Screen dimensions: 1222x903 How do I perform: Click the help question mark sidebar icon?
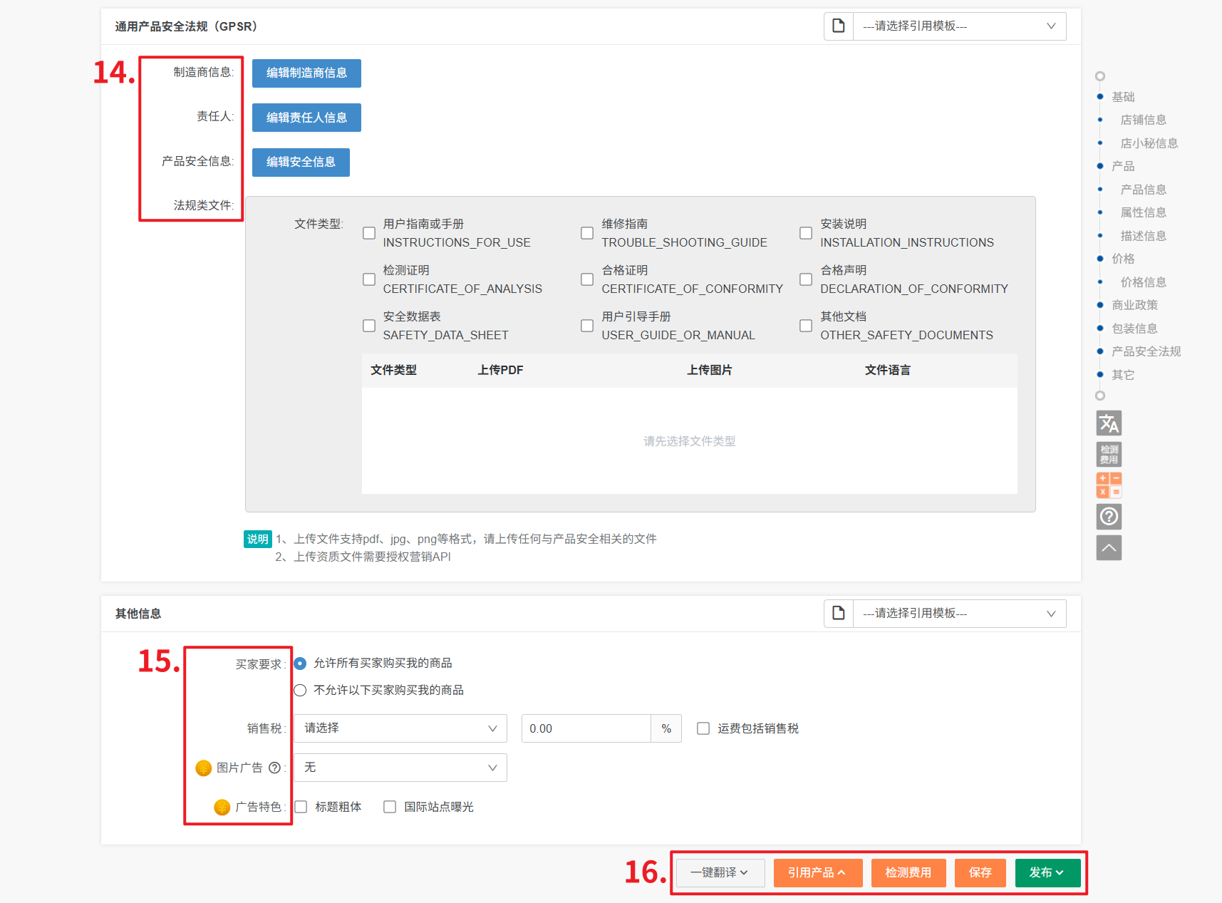tap(1109, 517)
